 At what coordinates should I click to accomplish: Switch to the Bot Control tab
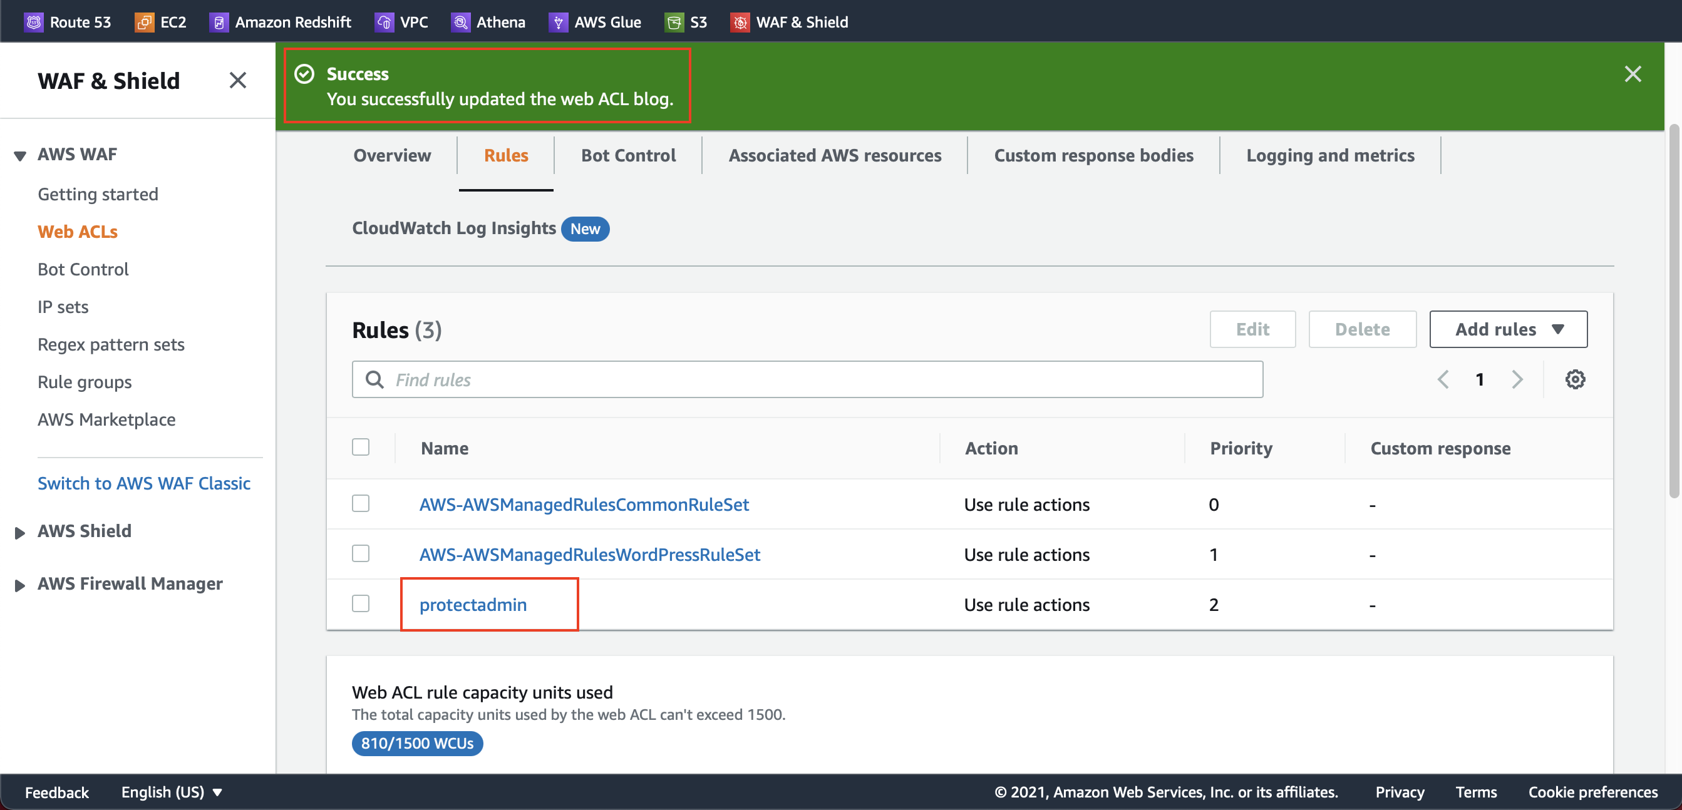tap(628, 155)
